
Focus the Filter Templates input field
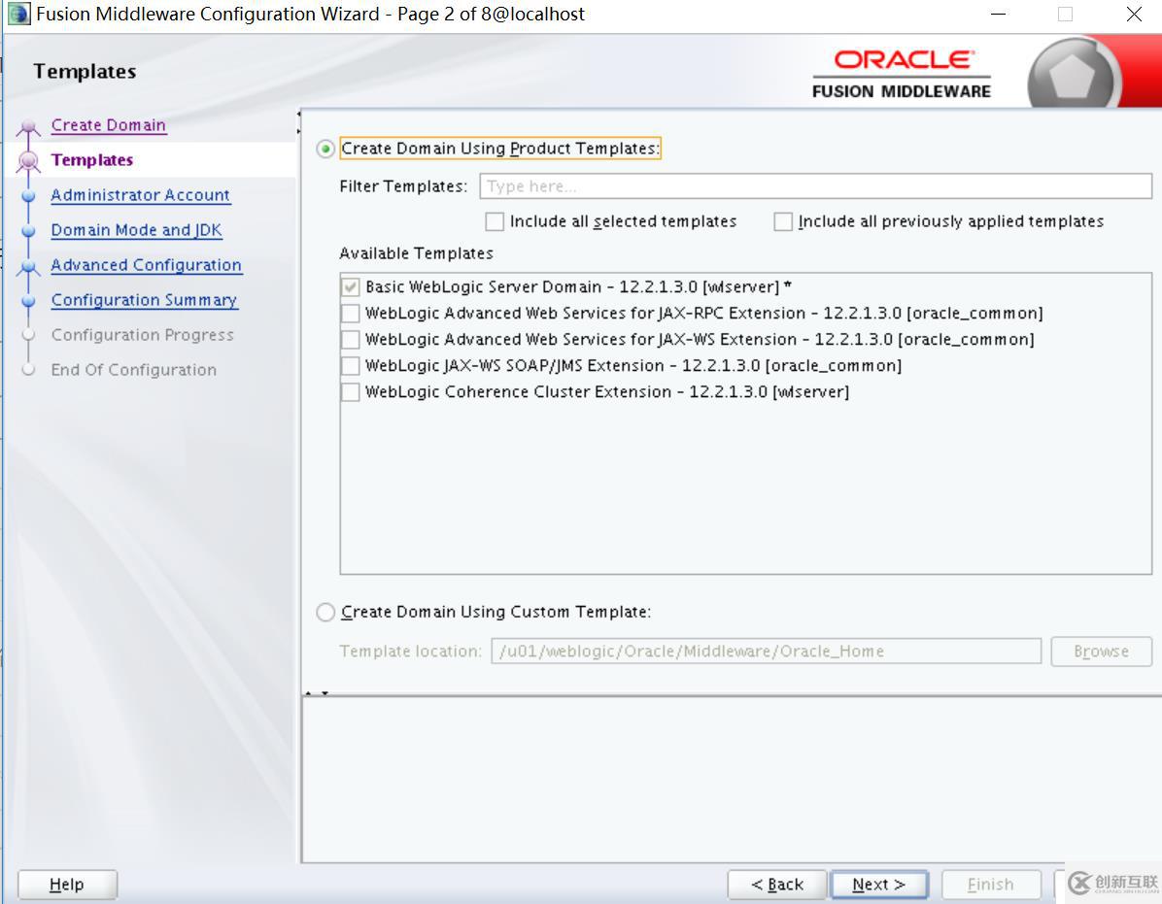point(815,185)
